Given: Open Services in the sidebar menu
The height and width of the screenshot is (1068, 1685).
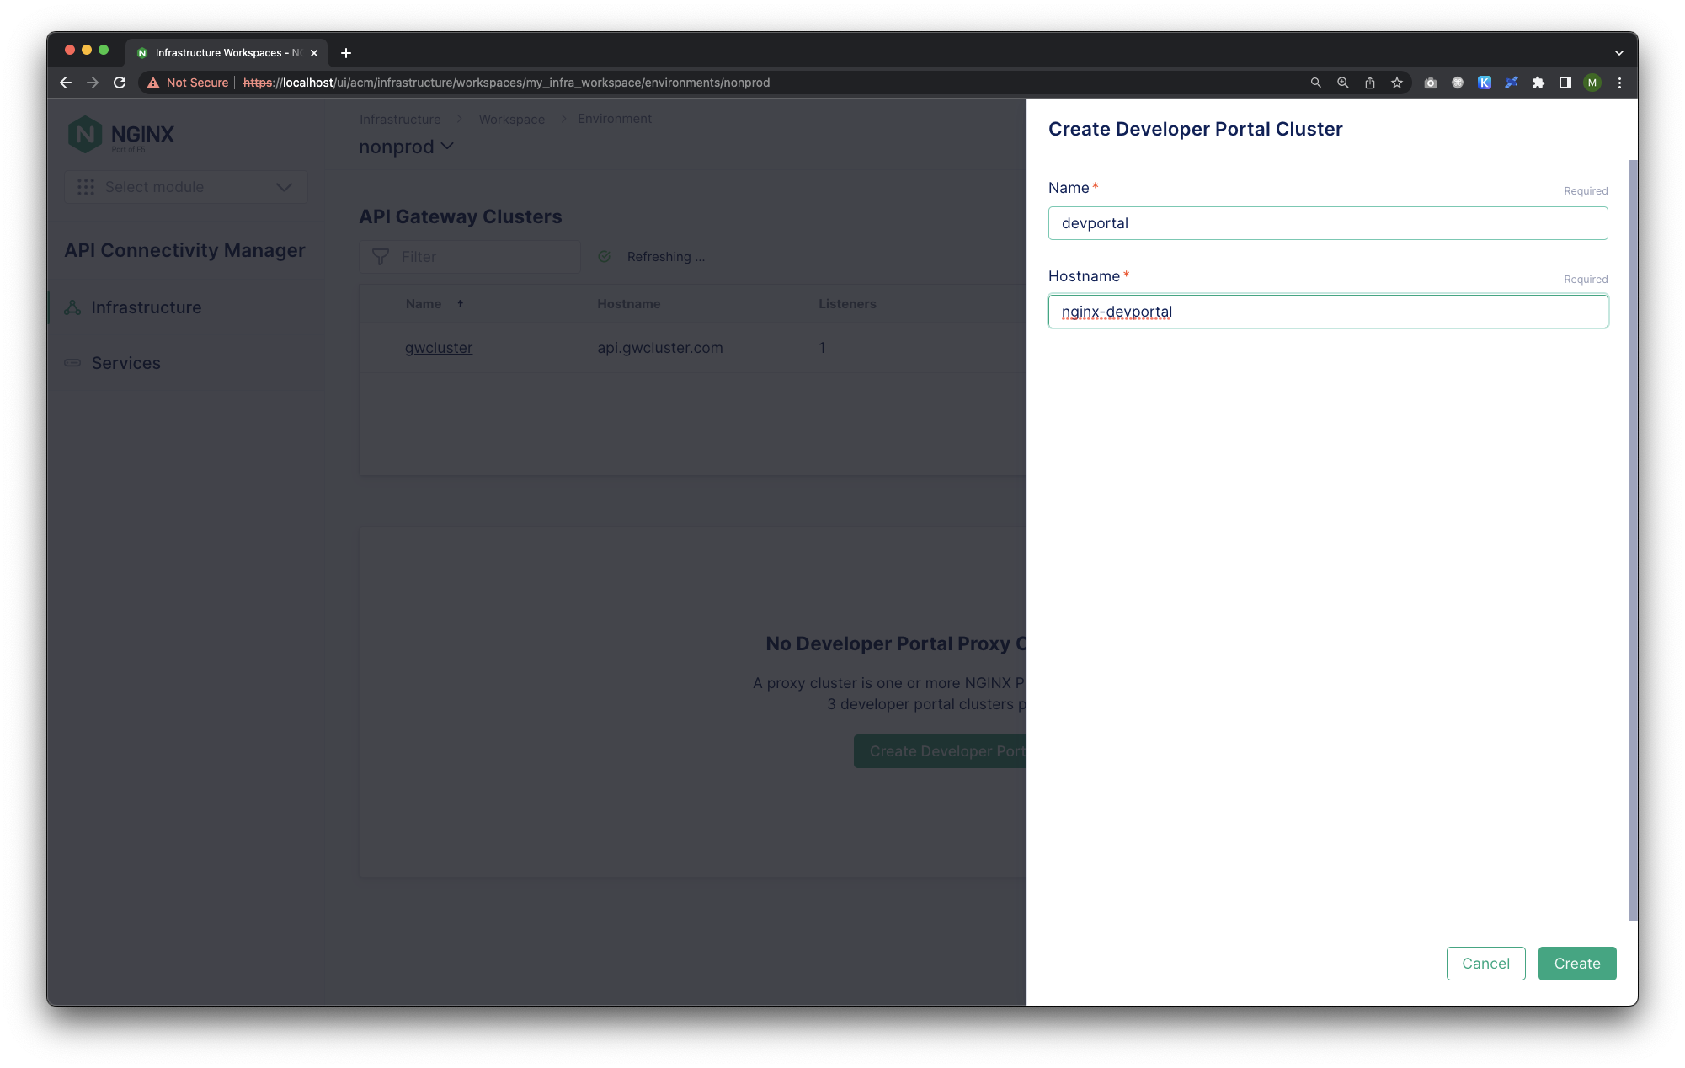Looking at the screenshot, I should (x=125, y=363).
